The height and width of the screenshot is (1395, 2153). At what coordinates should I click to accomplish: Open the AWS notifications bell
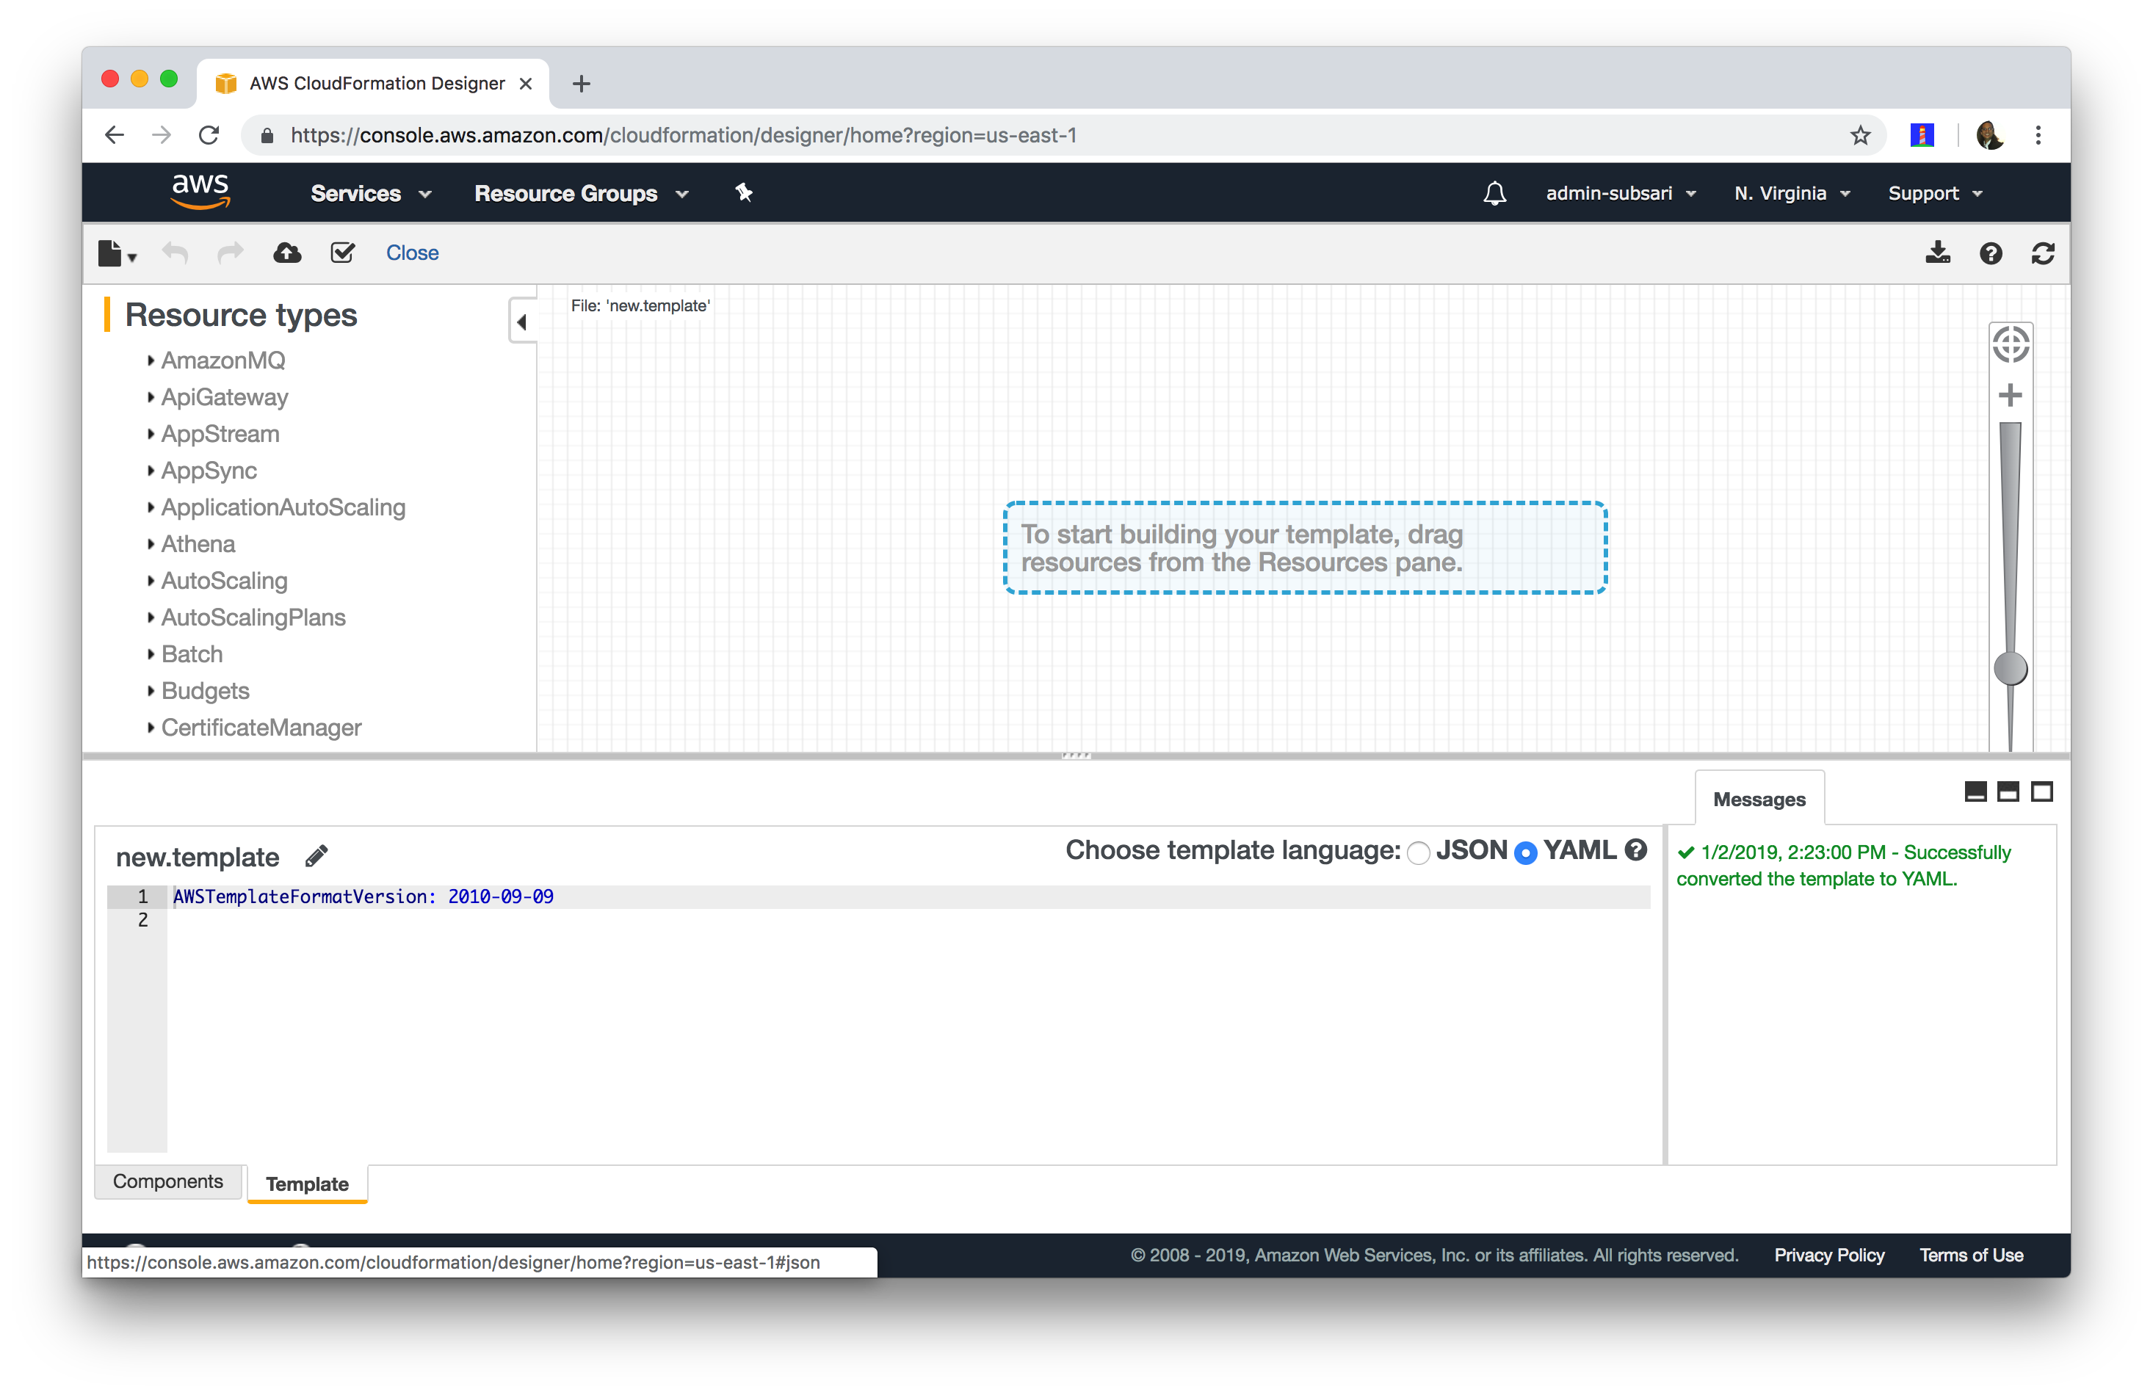pyautogui.click(x=1494, y=194)
